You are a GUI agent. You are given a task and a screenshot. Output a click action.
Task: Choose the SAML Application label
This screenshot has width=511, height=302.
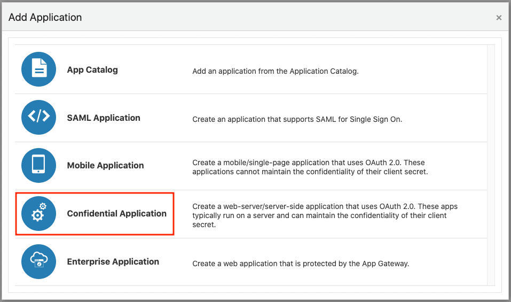pyautogui.click(x=104, y=118)
